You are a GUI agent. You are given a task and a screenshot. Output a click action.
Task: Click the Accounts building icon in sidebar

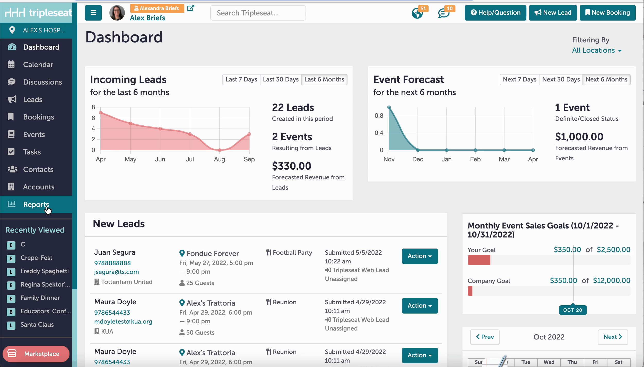pyautogui.click(x=11, y=187)
